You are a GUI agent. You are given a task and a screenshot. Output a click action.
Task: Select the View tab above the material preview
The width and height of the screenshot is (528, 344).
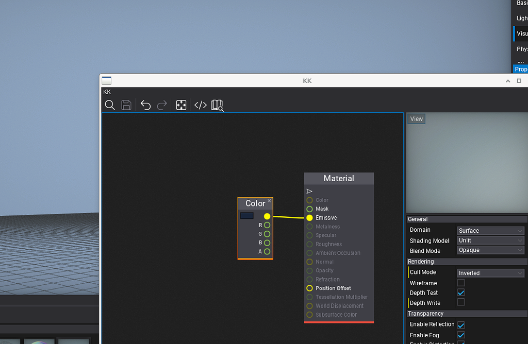416,118
